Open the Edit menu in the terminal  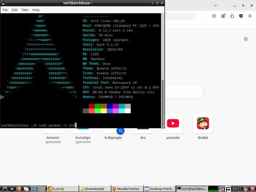tap(14, 10)
